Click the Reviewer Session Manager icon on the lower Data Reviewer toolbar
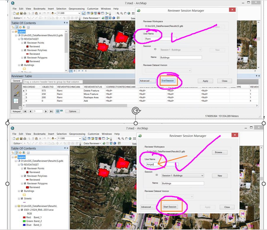The width and height of the screenshot is (267, 230). coord(104,143)
